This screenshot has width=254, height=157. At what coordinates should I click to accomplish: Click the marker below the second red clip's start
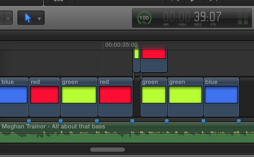pos(97,121)
